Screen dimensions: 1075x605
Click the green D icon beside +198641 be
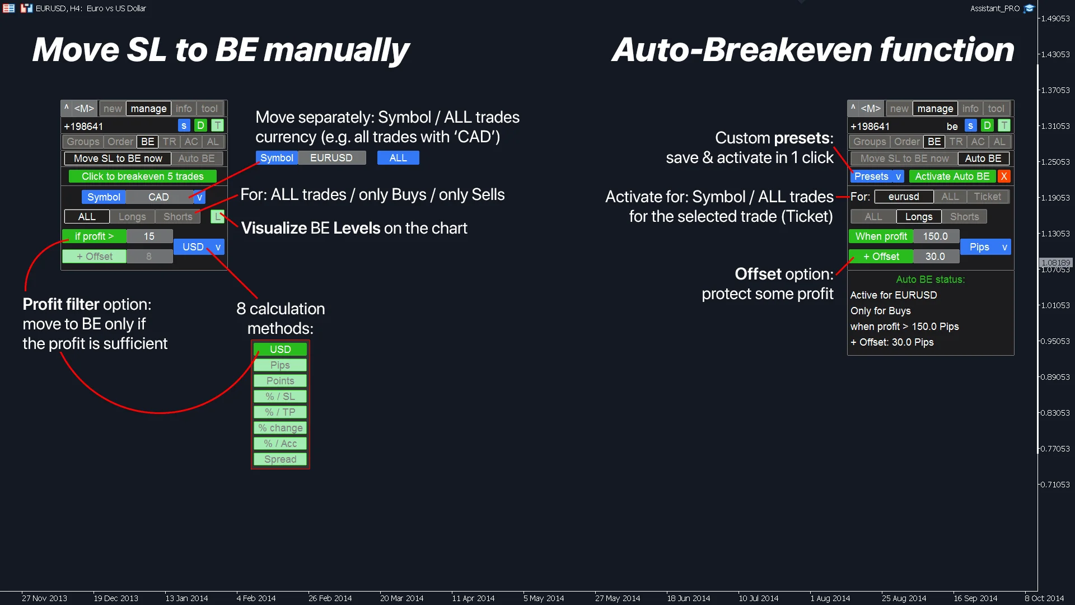[x=987, y=126]
